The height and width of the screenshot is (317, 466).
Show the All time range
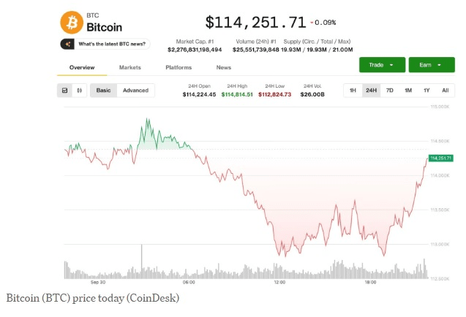pyautogui.click(x=445, y=91)
